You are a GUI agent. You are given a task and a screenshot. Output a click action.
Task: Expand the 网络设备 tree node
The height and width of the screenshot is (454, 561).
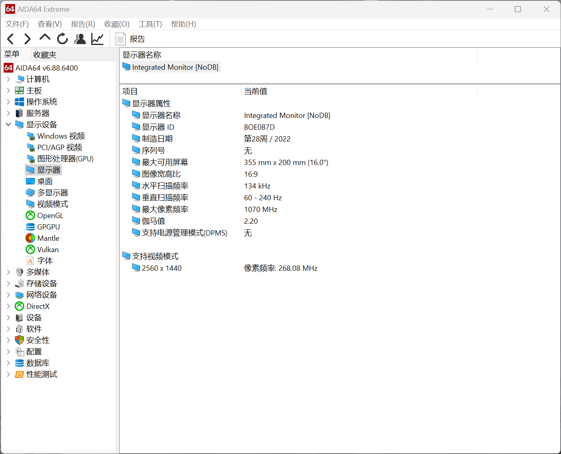(8, 295)
